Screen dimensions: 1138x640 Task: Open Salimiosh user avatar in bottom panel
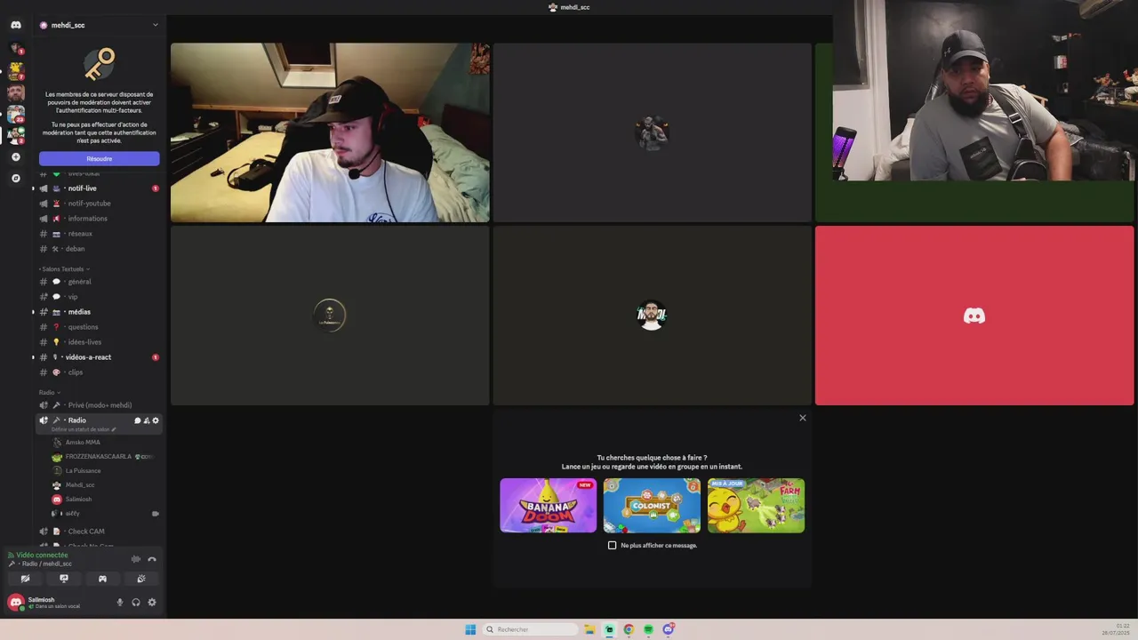pos(15,603)
